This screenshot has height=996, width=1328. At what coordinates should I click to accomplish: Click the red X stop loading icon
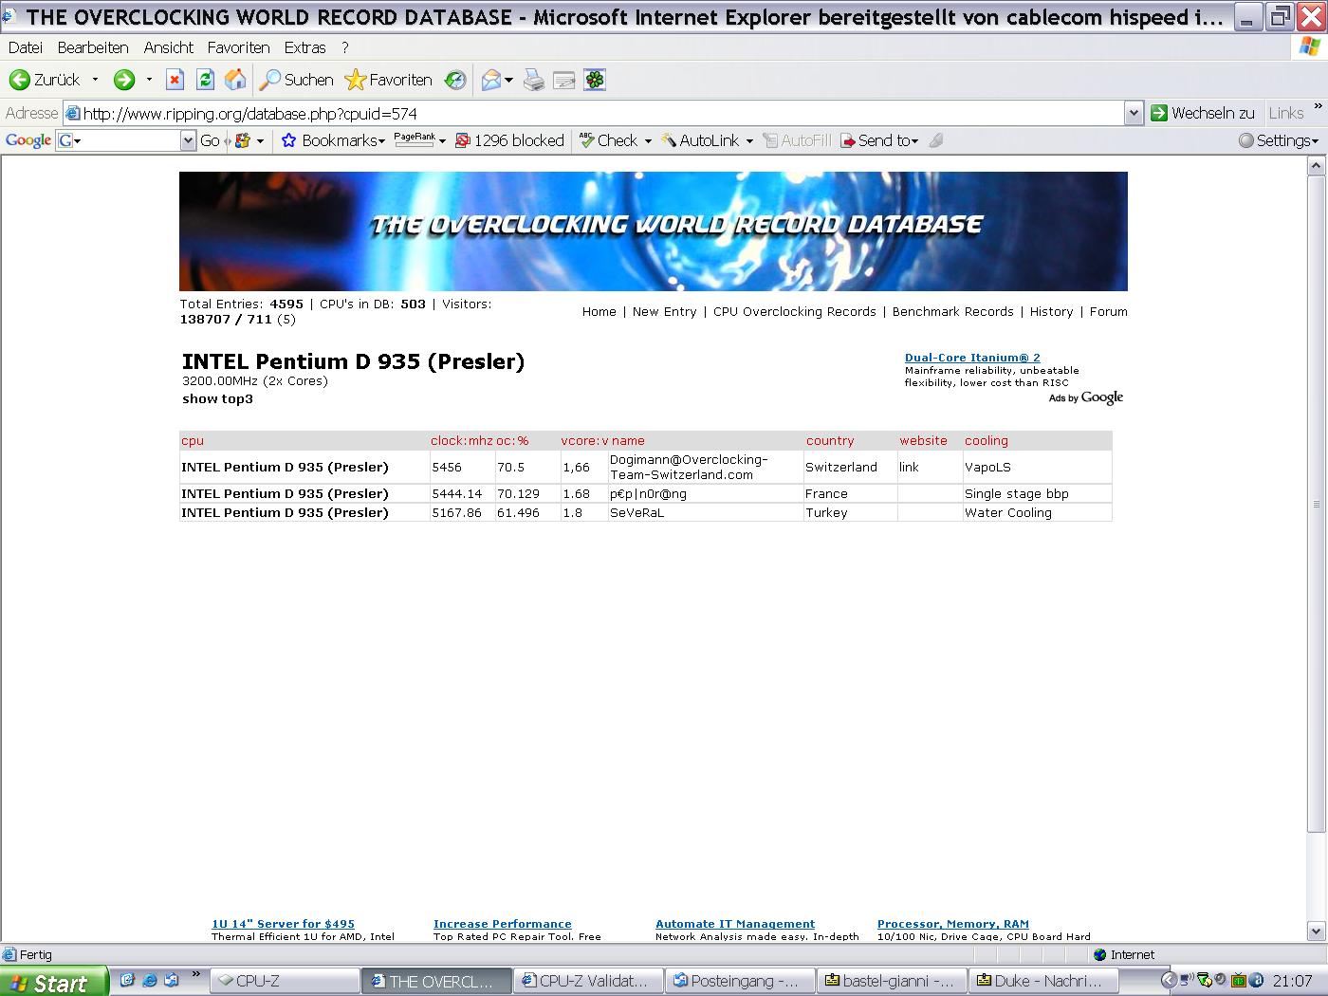coord(175,81)
